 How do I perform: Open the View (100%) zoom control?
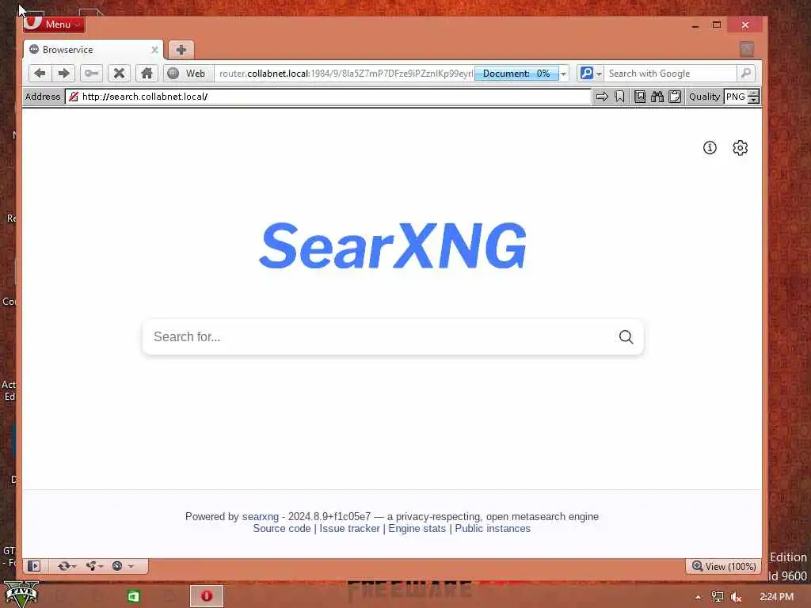click(724, 566)
